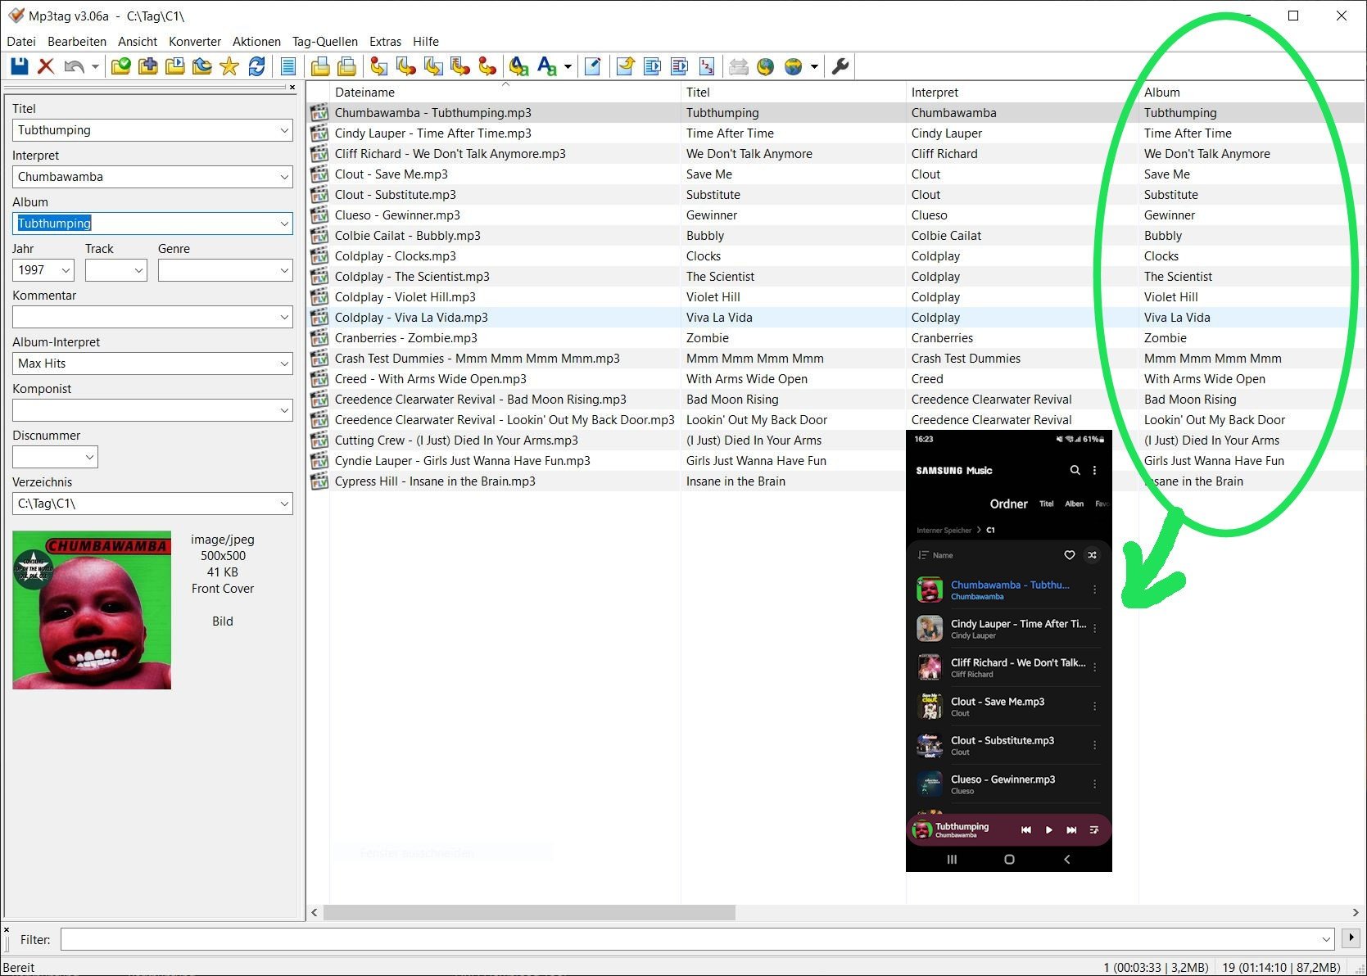The image size is (1367, 976).
Task: Expand the Titel field dropdown
Action: [284, 130]
